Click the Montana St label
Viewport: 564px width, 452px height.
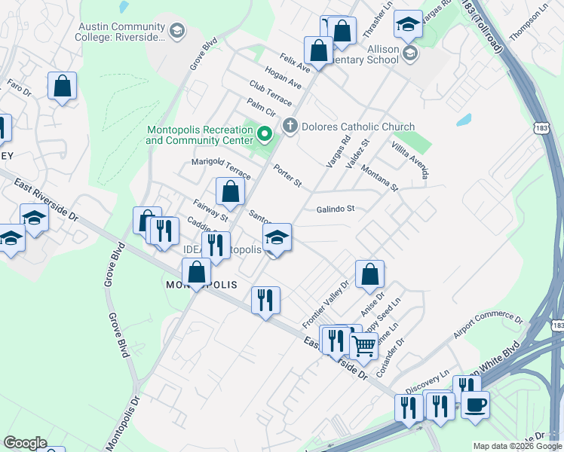[x=380, y=179]
